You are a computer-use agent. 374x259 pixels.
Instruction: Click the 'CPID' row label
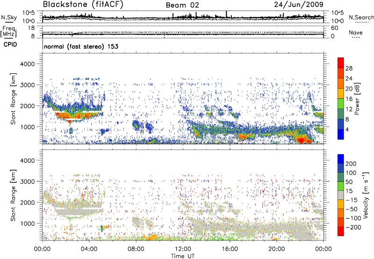[10, 44]
